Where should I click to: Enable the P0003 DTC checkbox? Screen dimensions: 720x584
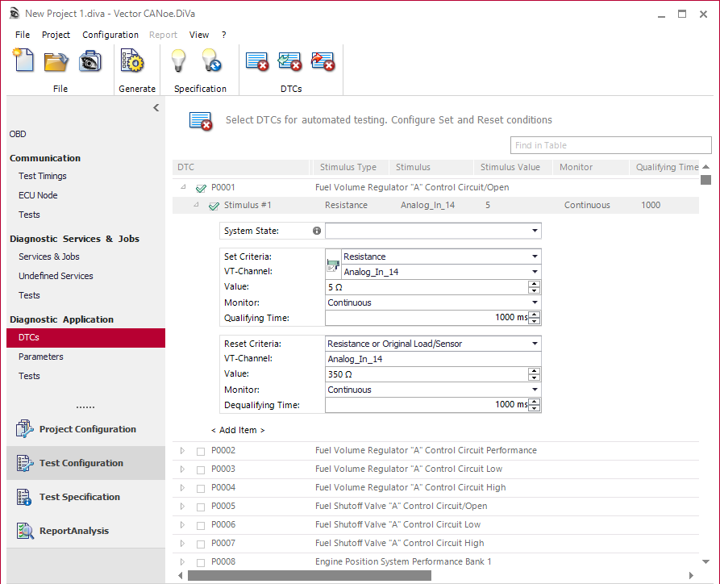pyautogui.click(x=201, y=469)
